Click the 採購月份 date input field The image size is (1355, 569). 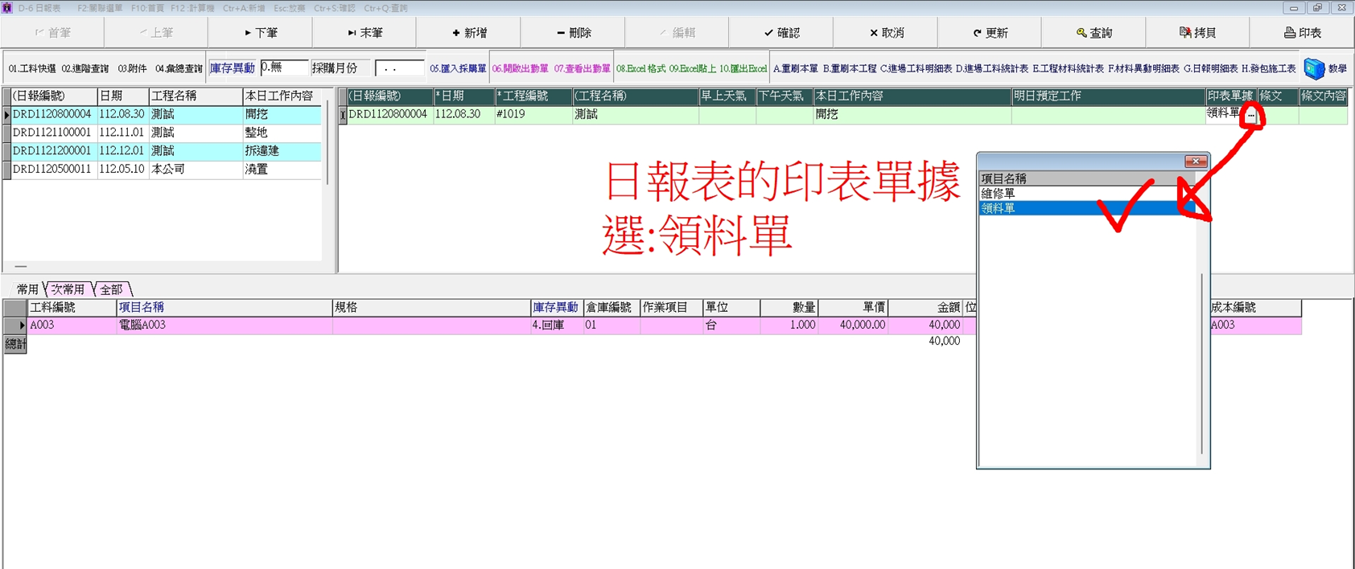point(399,68)
